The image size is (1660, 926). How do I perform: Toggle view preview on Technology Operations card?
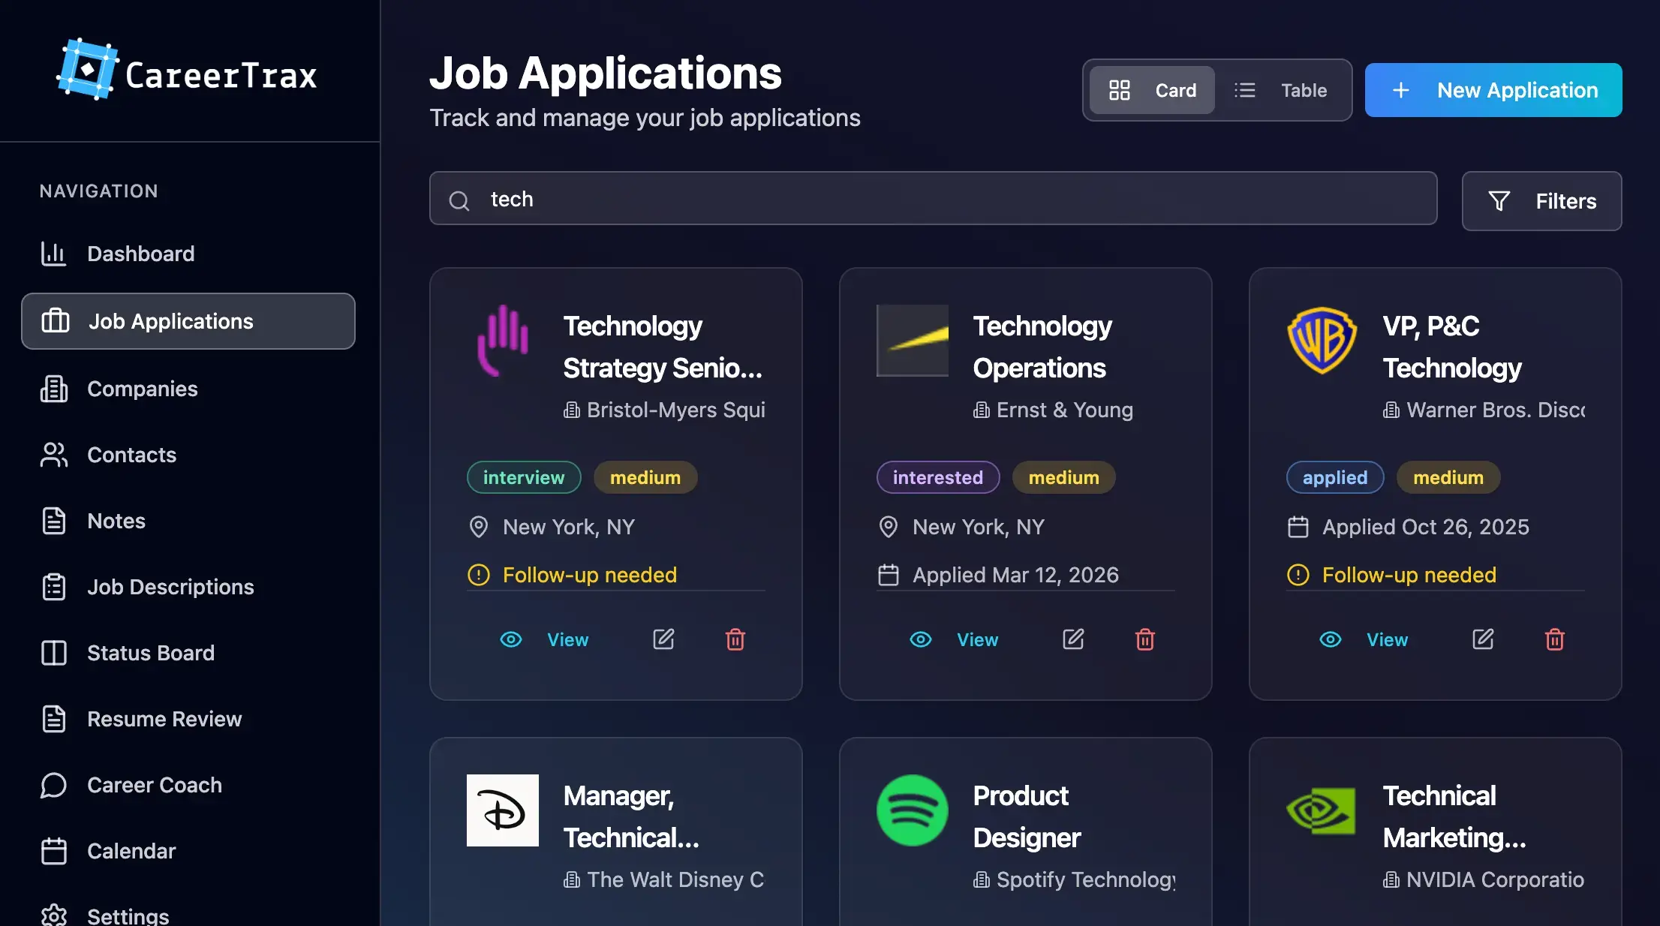coord(920,639)
